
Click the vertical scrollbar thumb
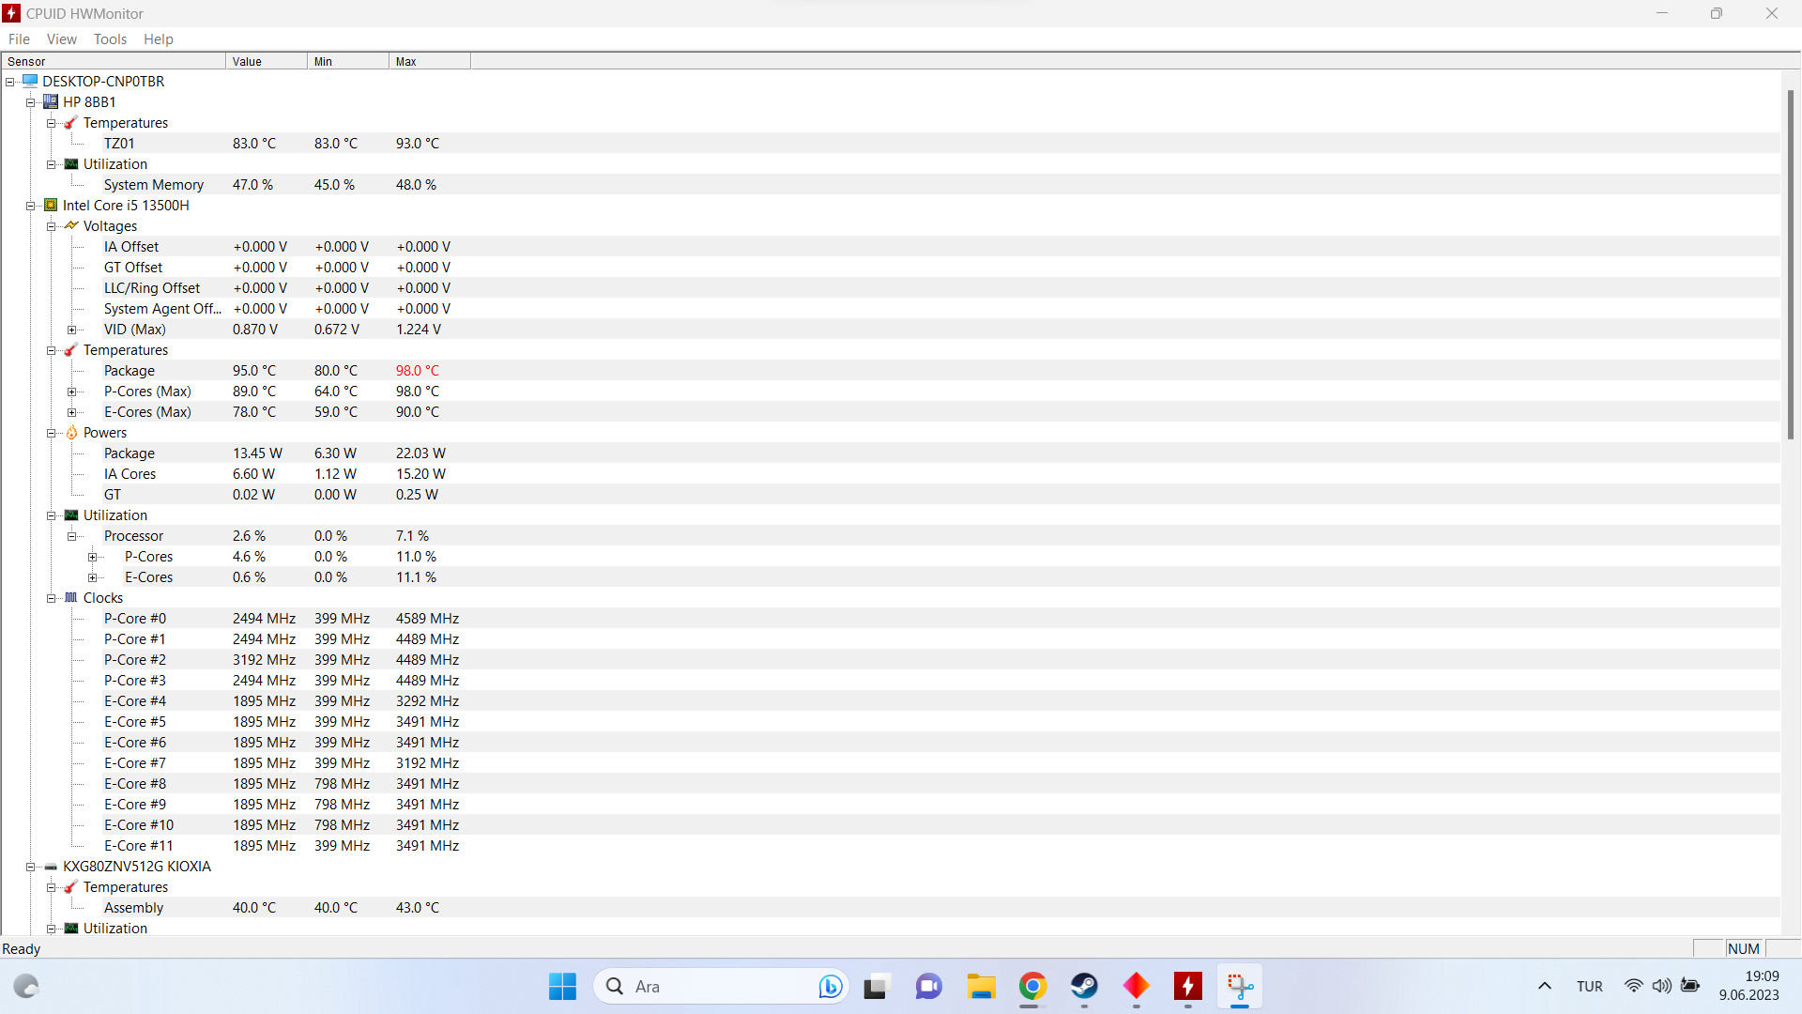(x=1790, y=263)
